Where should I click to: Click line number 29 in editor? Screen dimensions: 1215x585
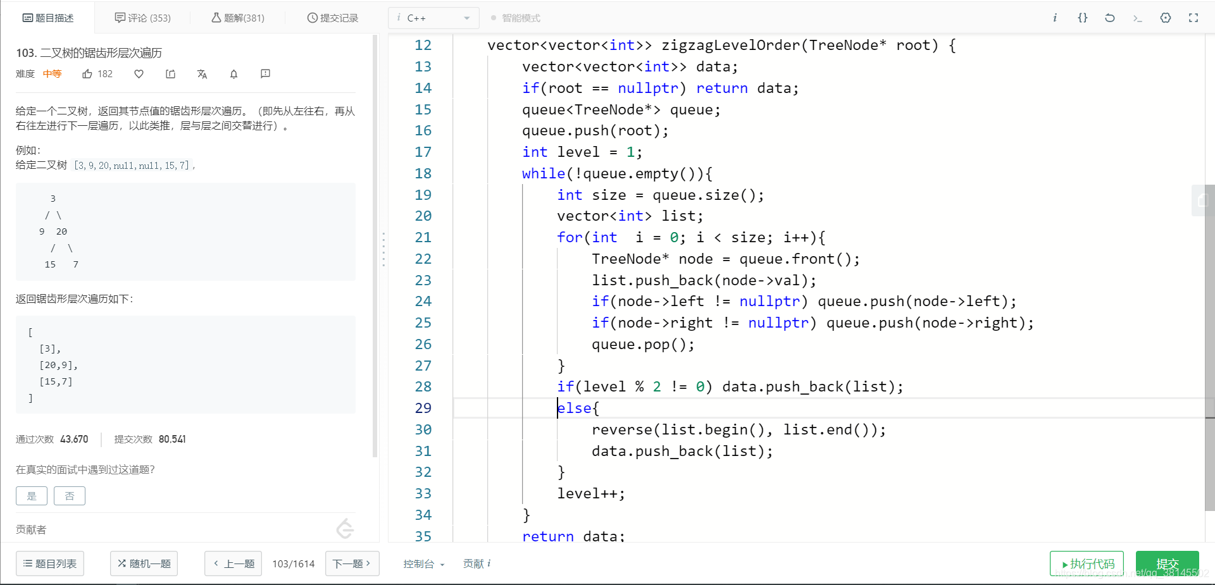coord(423,408)
